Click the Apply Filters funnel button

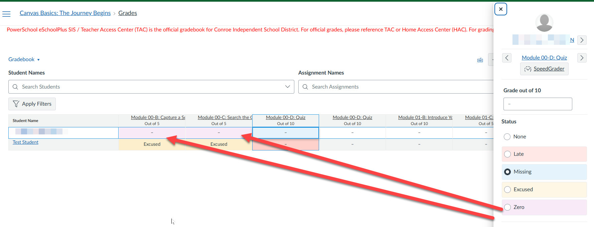pyautogui.click(x=32, y=104)
